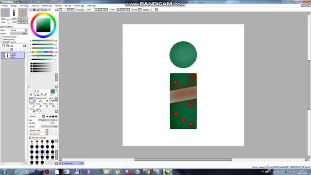Create a new linework layer

coord(8,46)
